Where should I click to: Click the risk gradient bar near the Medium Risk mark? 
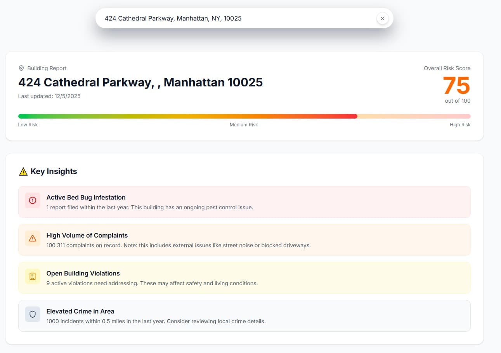(x=244, y=115)
